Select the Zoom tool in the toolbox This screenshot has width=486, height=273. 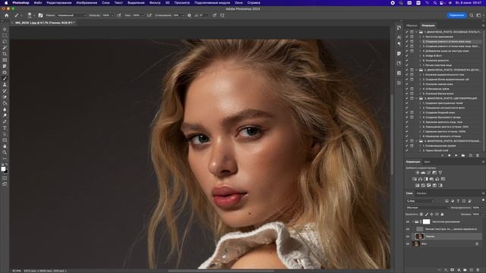click(5, 152)
